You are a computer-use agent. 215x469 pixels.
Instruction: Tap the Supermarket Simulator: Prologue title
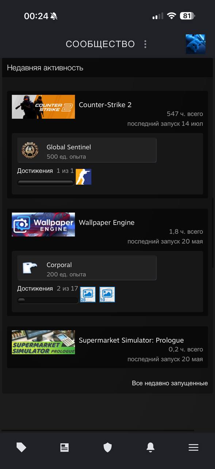click(x=131, y=340)
